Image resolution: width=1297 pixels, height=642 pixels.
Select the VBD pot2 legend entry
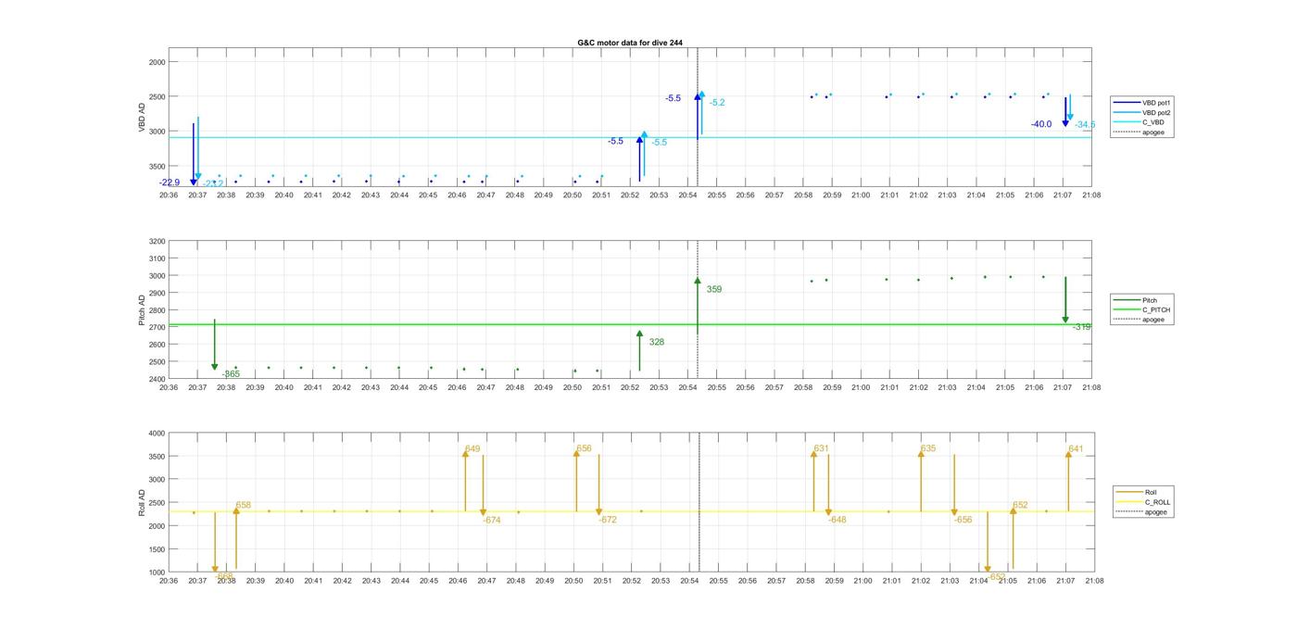(1142, 113)
